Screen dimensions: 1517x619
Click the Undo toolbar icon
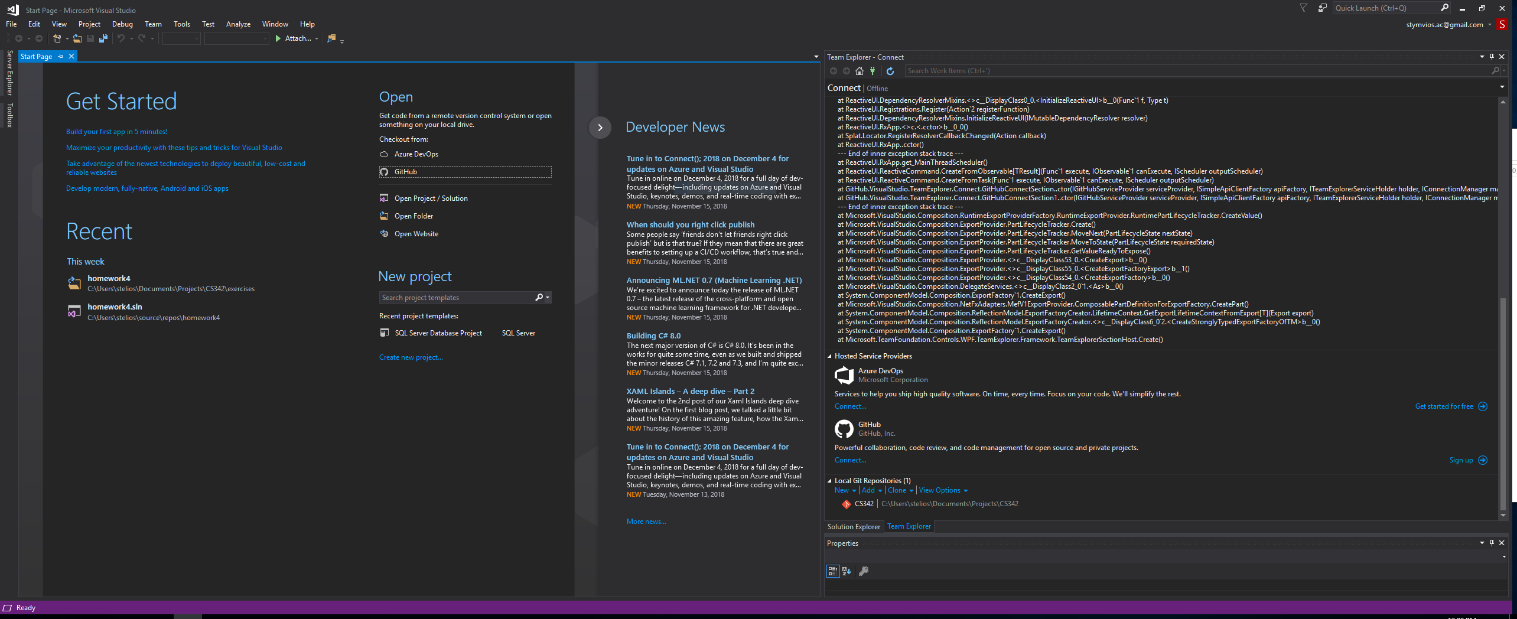[x=121, y=38]
